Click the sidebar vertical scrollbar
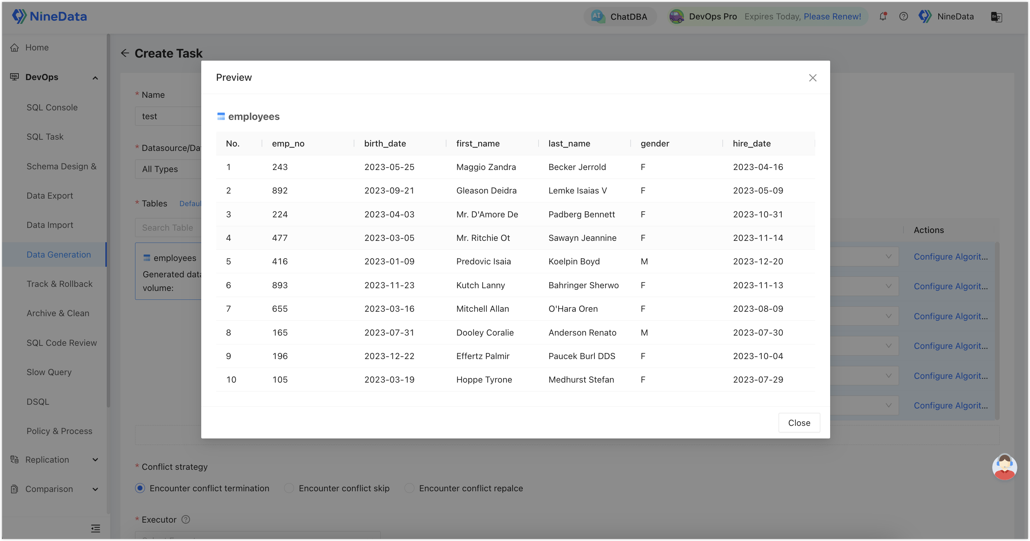 (x=108, y=220)
